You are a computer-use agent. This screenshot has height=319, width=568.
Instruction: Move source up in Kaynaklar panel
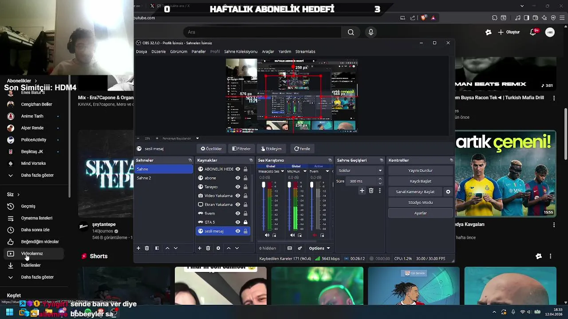[229, 248]
